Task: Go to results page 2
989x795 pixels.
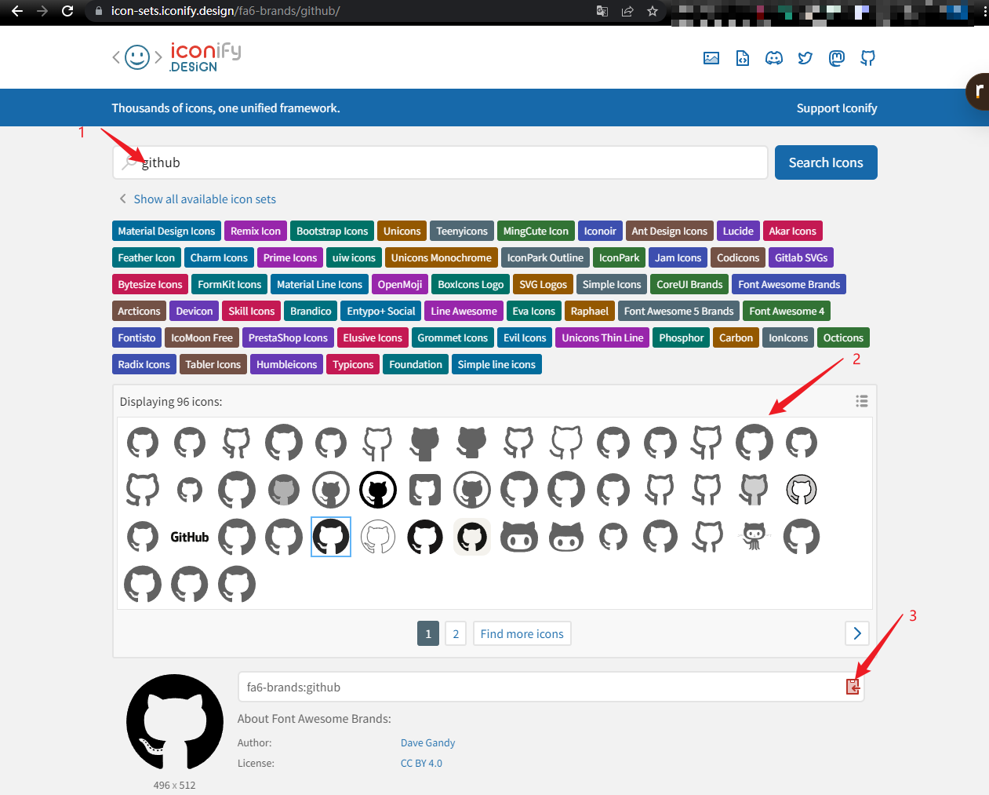Action: (x=456, y=633)
